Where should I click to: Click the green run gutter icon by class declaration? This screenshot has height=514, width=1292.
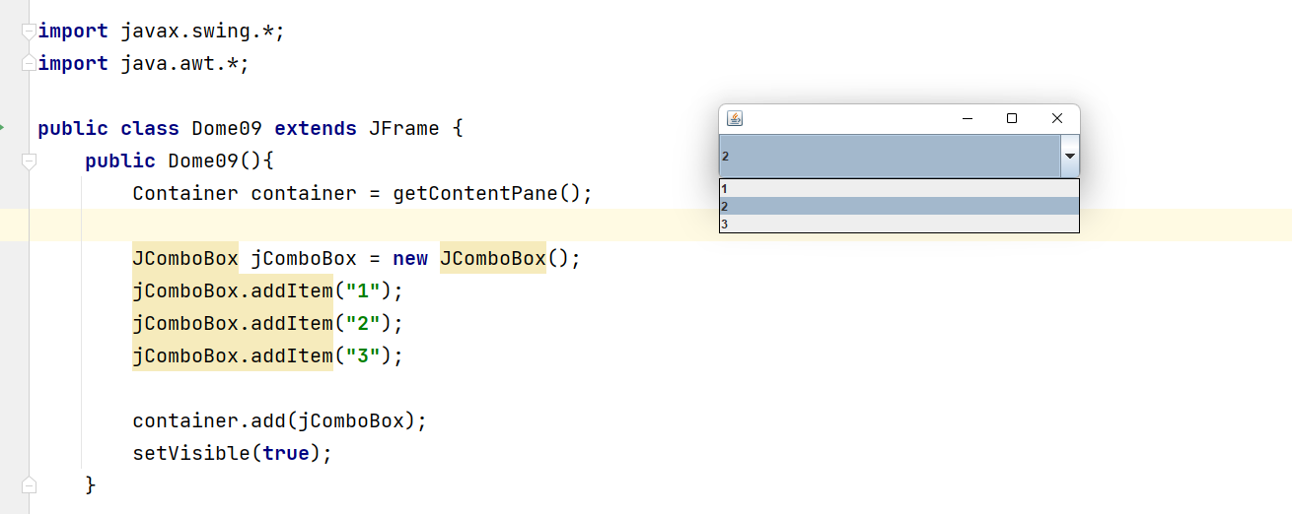point(3,128)
